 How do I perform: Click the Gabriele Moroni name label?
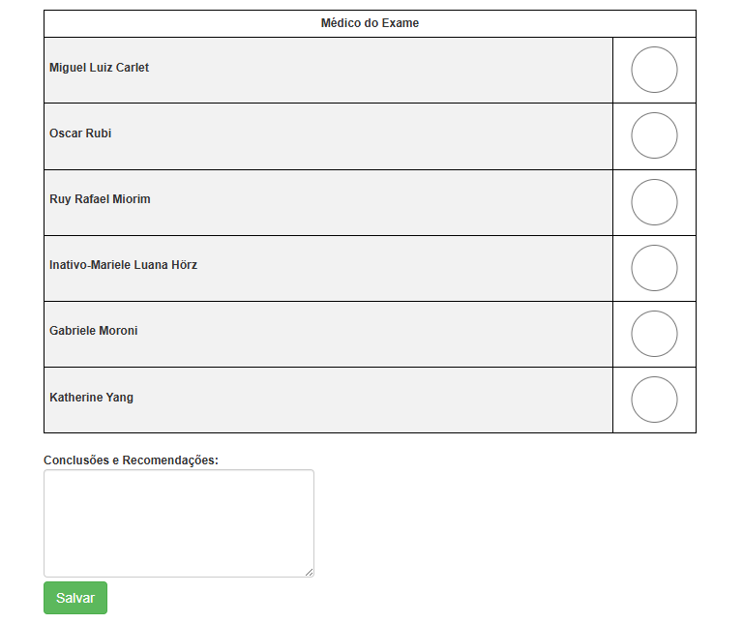[x=93, y=331]
